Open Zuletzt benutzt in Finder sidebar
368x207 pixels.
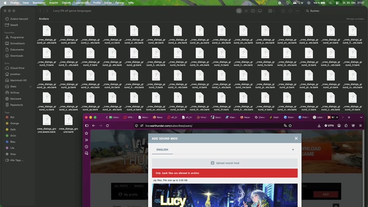17,19
